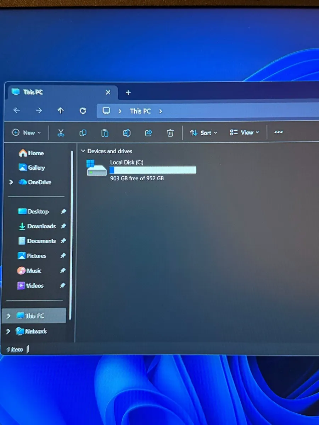Click chevron after This PC in address bar
The height and width of the screenshot is (425, 319).
(x=161, y=111)
